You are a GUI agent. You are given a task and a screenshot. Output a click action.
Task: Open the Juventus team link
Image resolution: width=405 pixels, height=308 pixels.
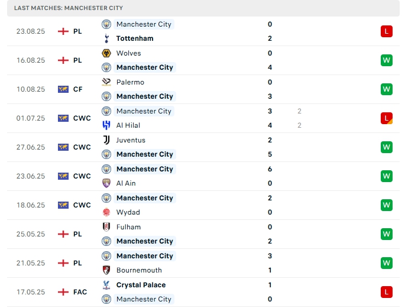(x=131, y=140)
